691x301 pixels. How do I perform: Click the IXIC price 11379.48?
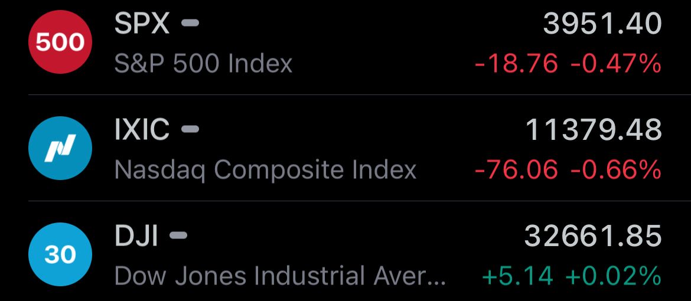coord(594,130)
